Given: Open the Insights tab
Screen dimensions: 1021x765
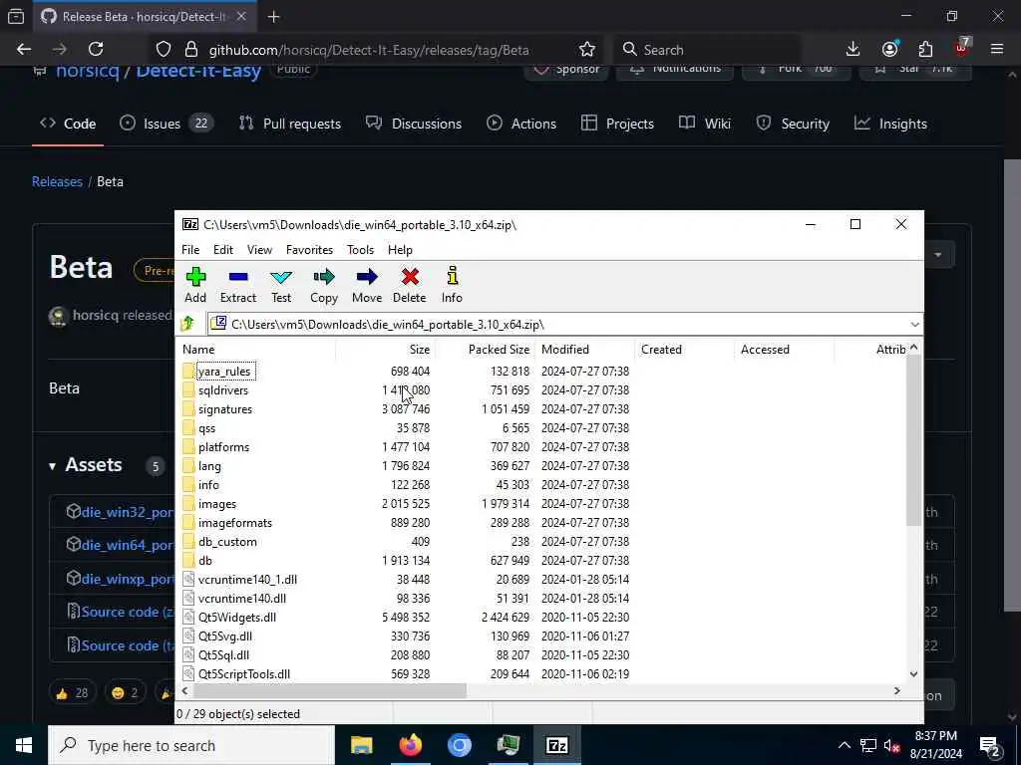Looking at the screenshot, I should (890, 124).
